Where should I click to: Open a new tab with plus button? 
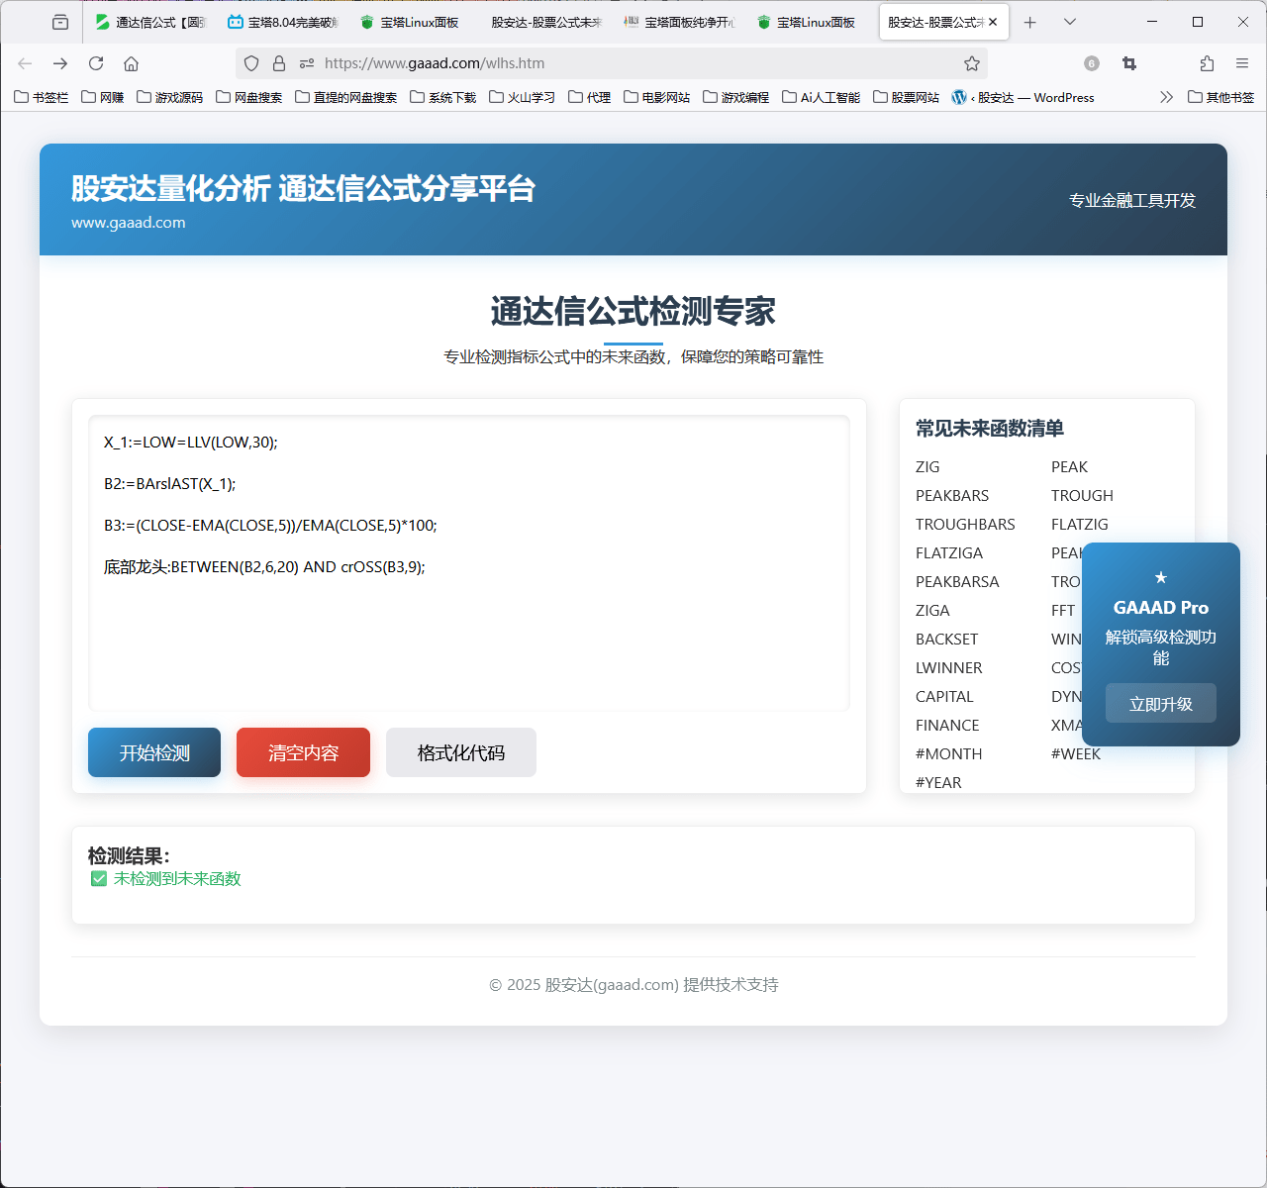[1030, 22]
